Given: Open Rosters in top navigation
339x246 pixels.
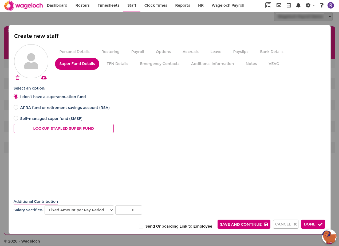Looking at the screenshot, I should 82,5.
